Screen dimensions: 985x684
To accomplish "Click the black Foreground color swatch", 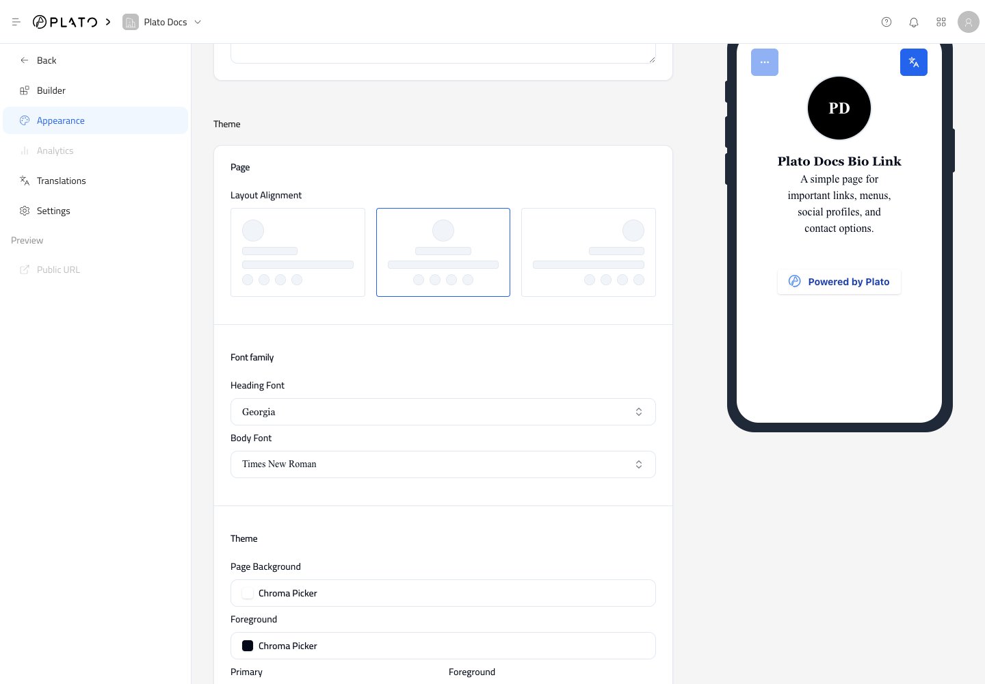I will coord(248,646).
